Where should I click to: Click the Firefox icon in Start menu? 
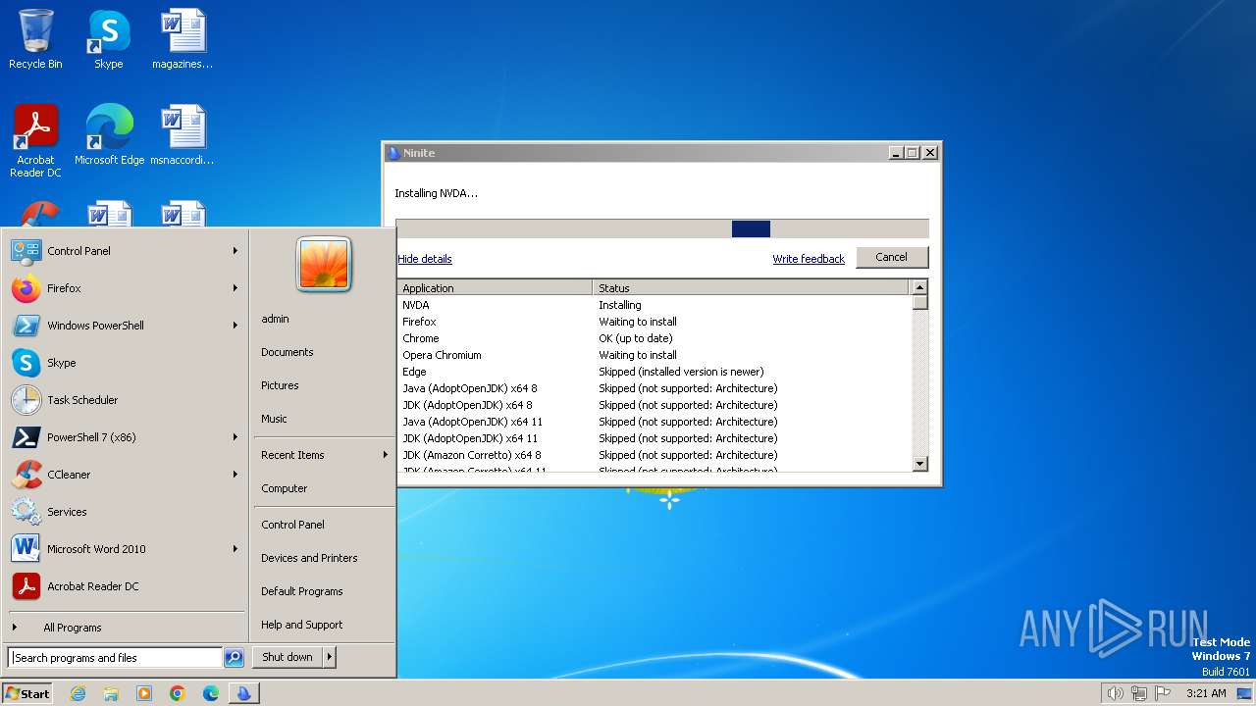pyautogui.click(x=26, y=288)
